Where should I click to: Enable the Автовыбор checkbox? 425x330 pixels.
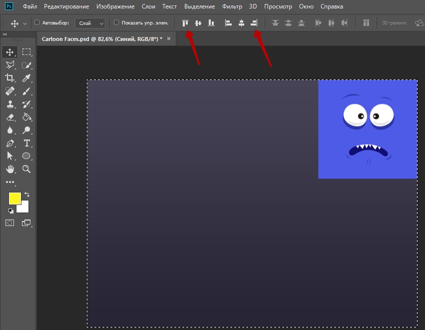[37, 22]
